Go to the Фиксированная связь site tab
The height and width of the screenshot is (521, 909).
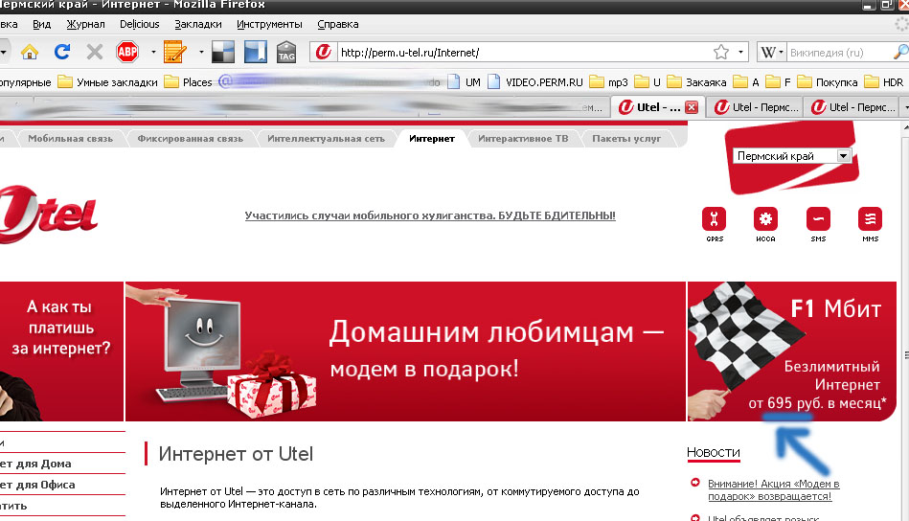coord(191,139)
